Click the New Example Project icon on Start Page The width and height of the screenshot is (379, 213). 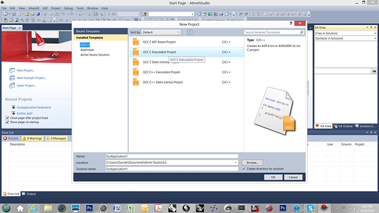[12, 78]
